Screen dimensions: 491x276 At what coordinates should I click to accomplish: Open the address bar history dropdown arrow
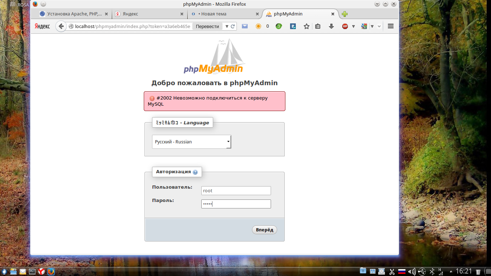click(x=226, y=26)
